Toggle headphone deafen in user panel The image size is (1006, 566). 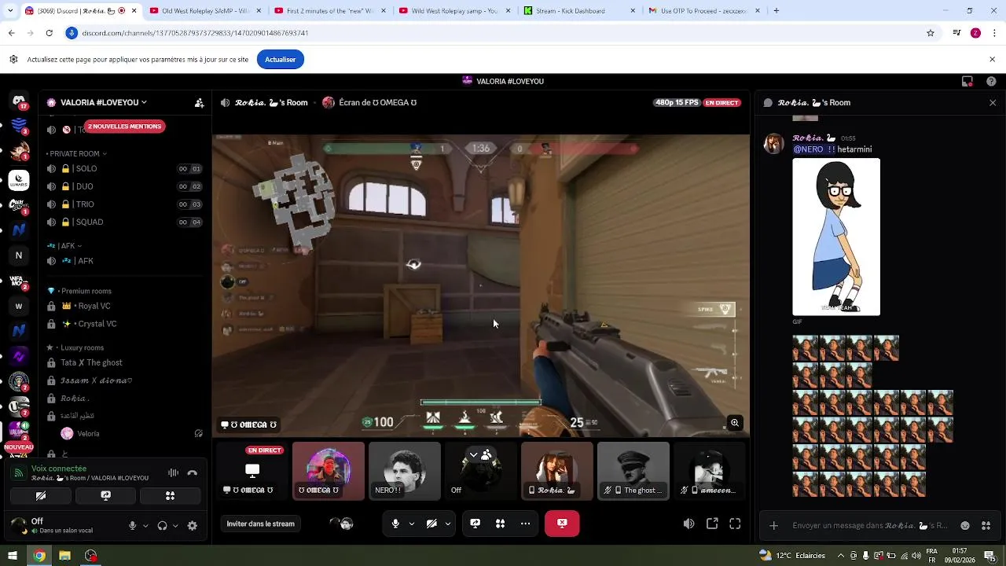point(162,526)
